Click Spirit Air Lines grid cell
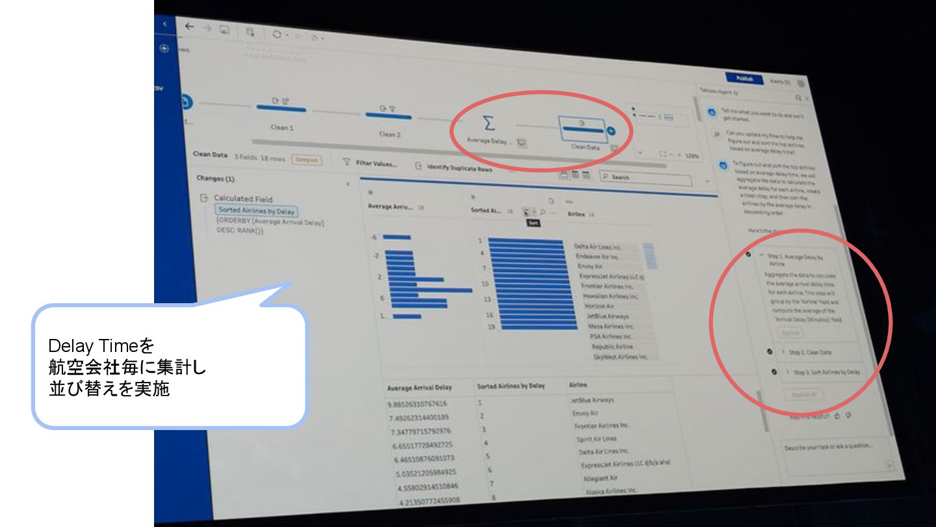Image resolution: width=936 pixels, height=527 pixels. [596, 439]
